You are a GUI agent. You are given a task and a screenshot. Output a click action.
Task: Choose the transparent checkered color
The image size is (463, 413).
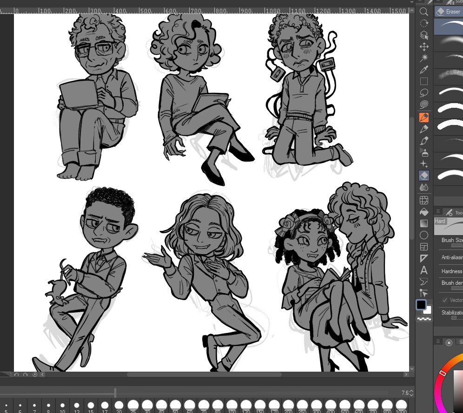pyautogui.click(x=424, y=319)
